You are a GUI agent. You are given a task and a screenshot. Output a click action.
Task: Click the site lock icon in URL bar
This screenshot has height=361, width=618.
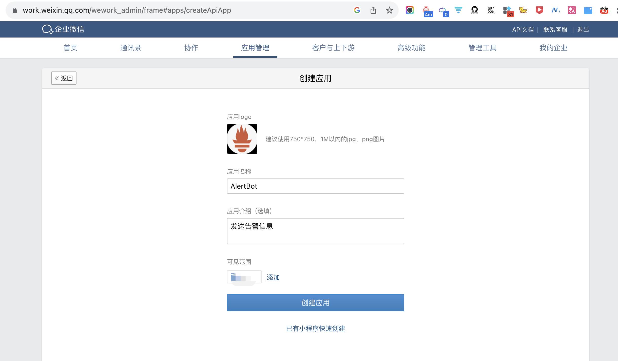coord(15,10)
